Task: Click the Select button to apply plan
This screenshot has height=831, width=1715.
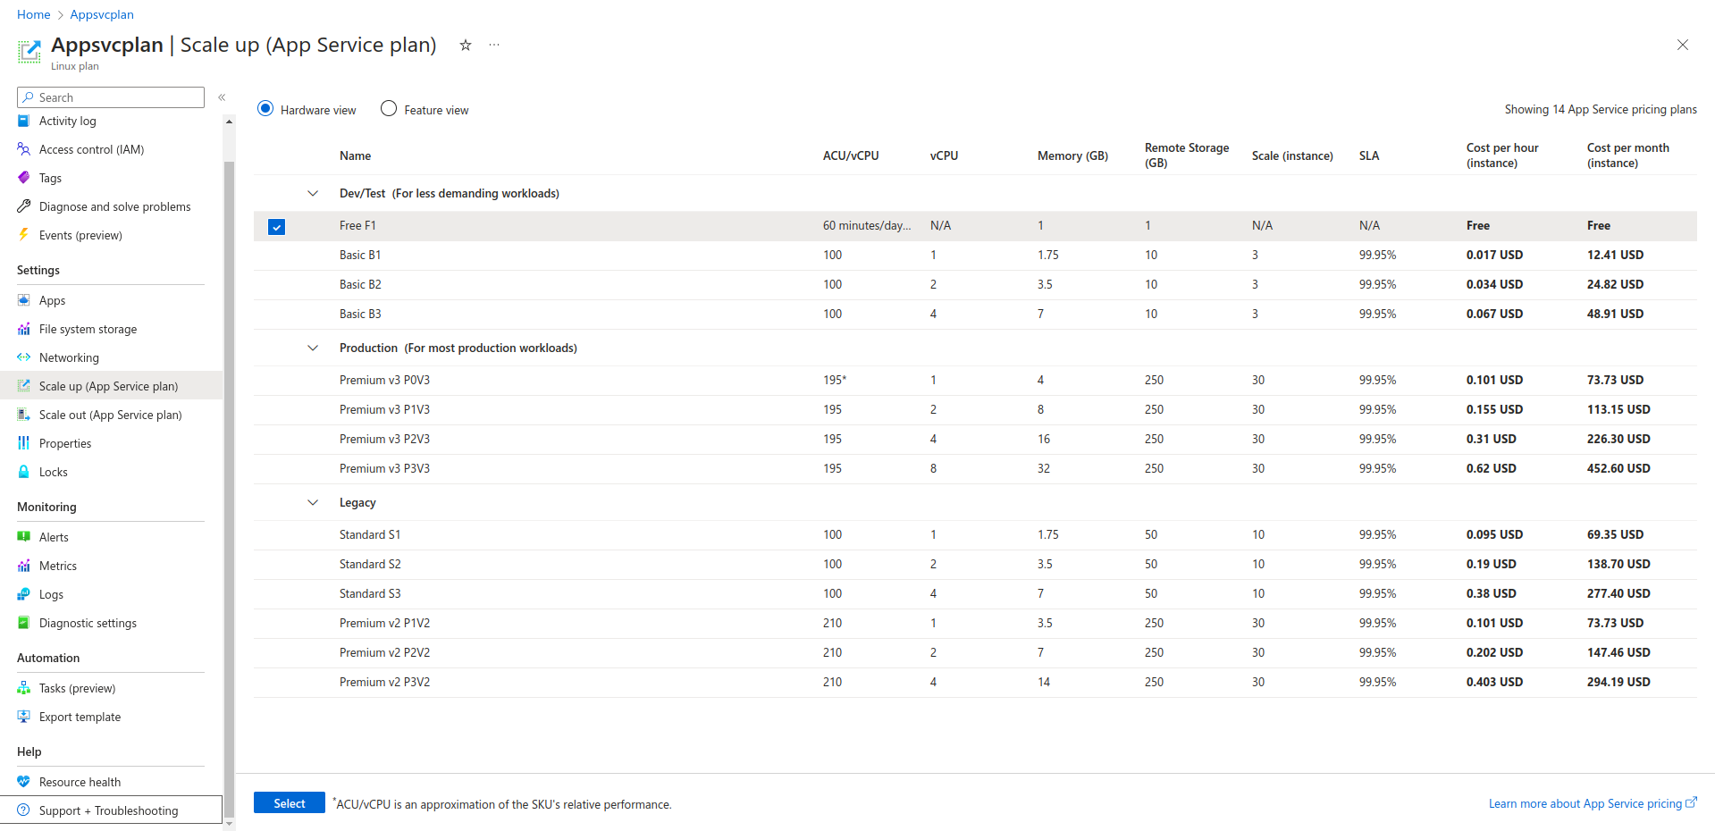Action: [289, 802]
